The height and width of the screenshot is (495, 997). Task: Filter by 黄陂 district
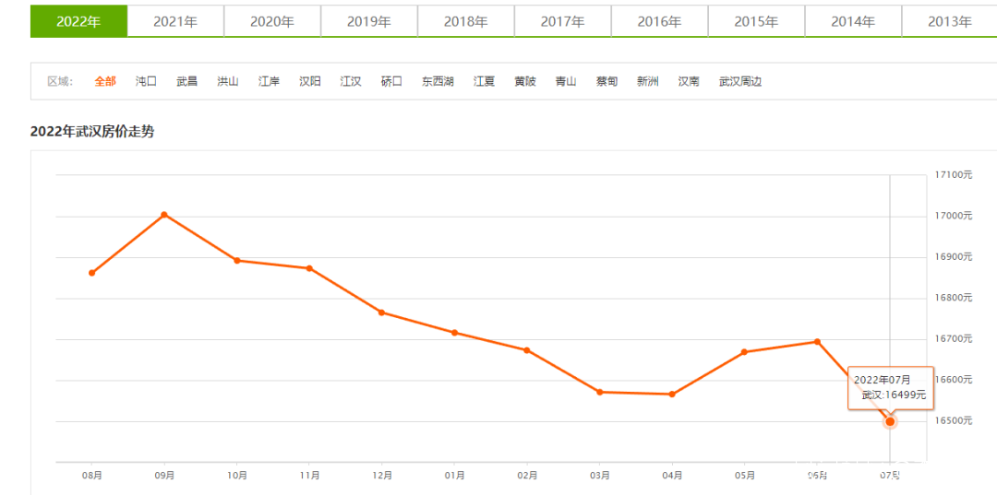click(x=525, y=81)
